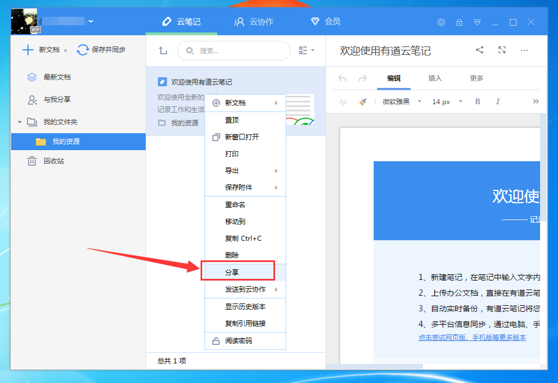Open the arrow next to 新文档
The height and width of the screenshot is (383, 558).
coord(66,51)
